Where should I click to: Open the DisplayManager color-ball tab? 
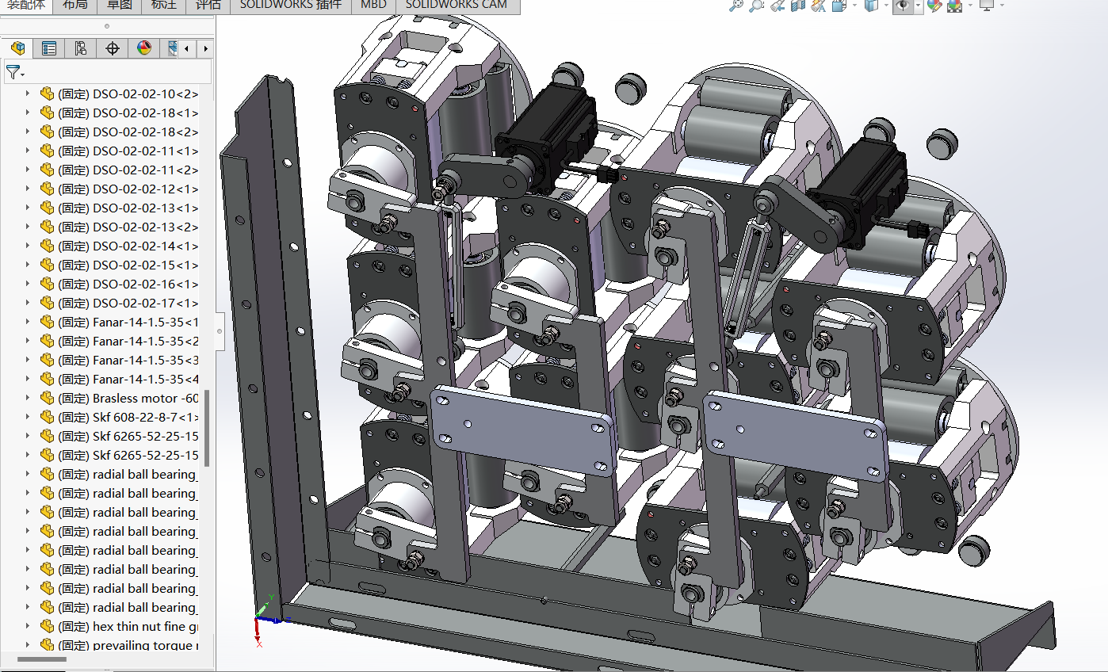pos(144,48)
